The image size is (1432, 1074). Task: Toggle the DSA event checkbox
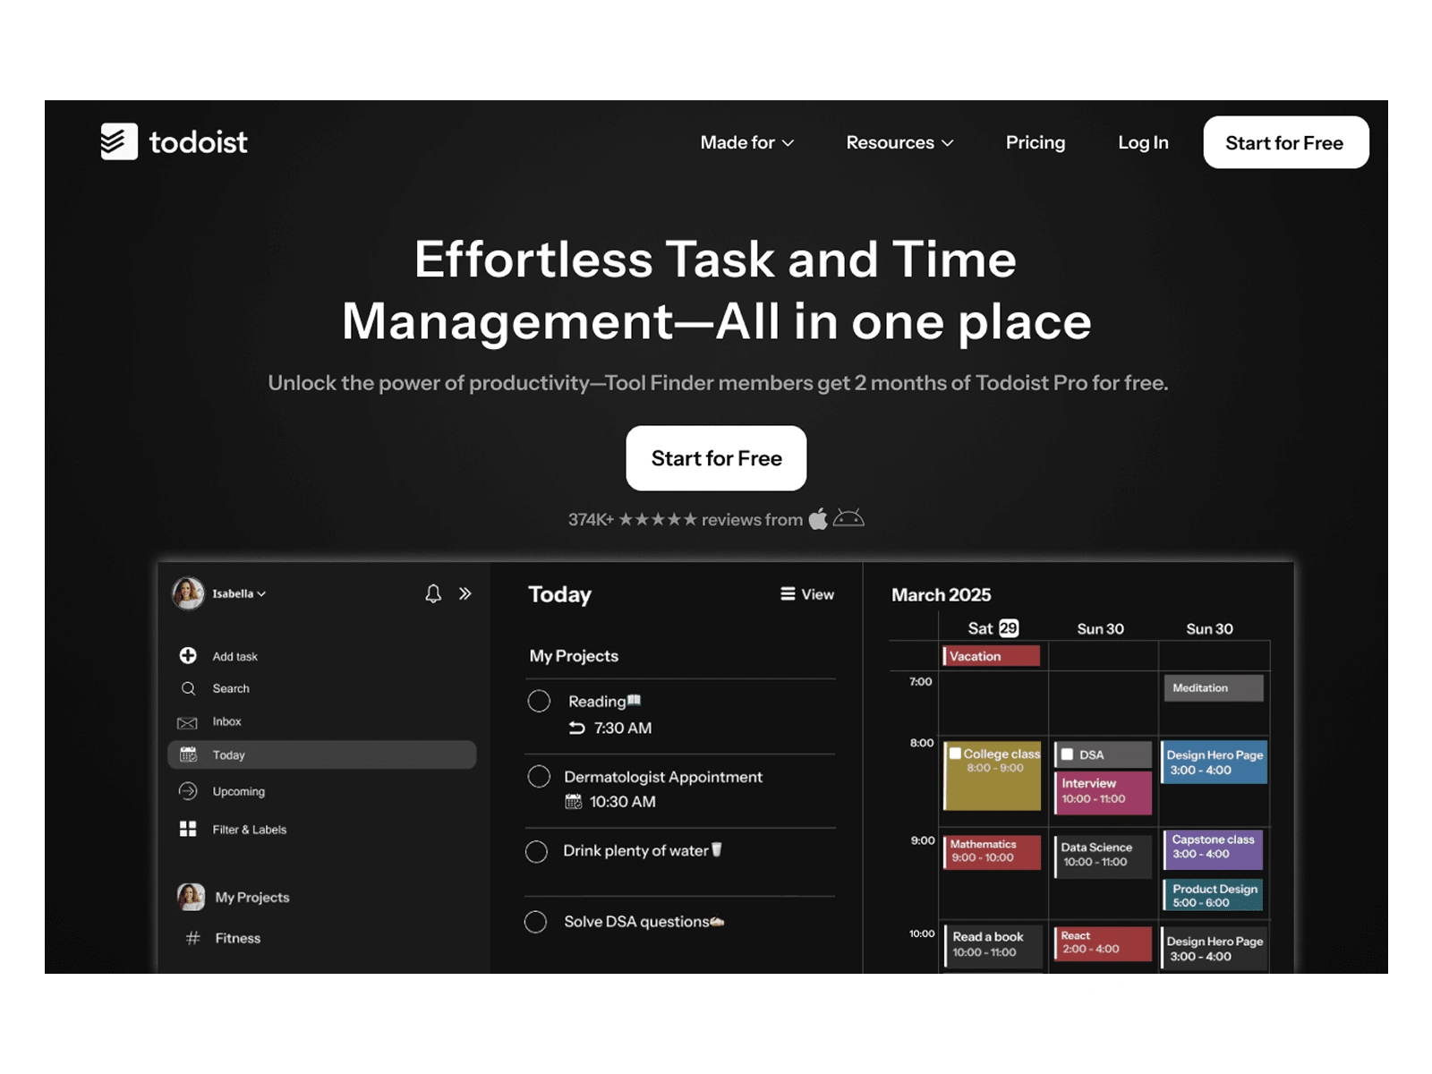[x=1067, y=754]
